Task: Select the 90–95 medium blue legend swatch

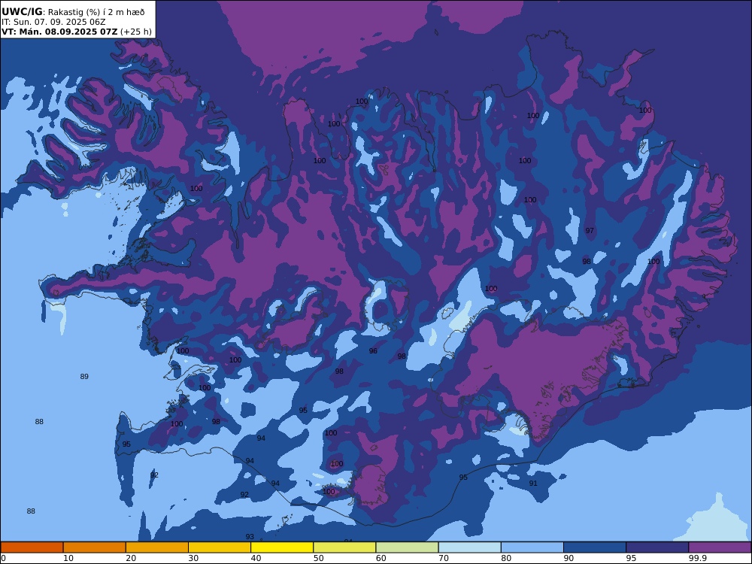Action: click(x=595, y=547)
